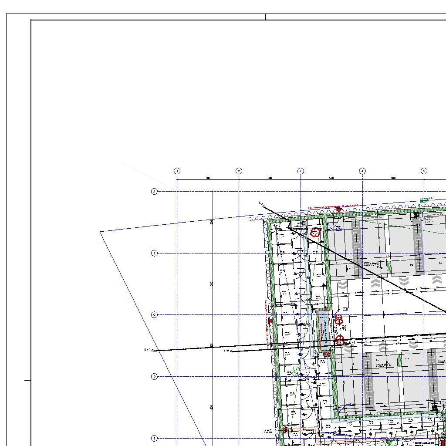Click red triangle marker on top wall
Screen dimensions: 446x446
coord(339,211)
